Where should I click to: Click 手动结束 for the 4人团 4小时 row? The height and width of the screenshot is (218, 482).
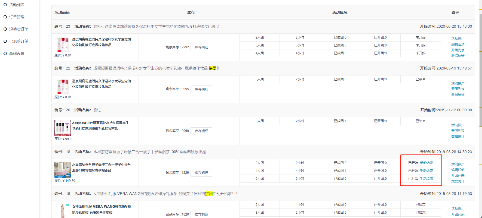coord(426,170)
